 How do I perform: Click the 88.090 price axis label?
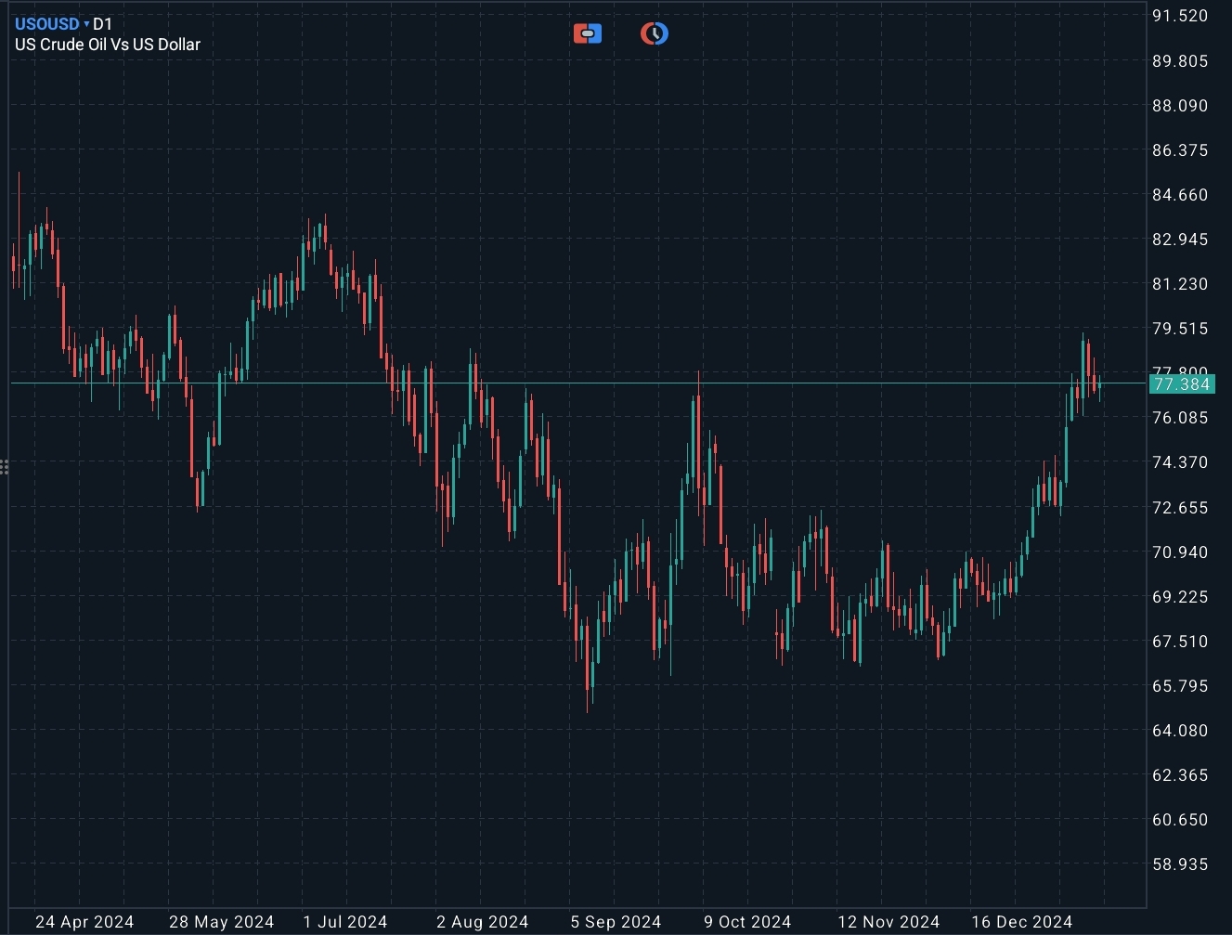pos(1180,106)
